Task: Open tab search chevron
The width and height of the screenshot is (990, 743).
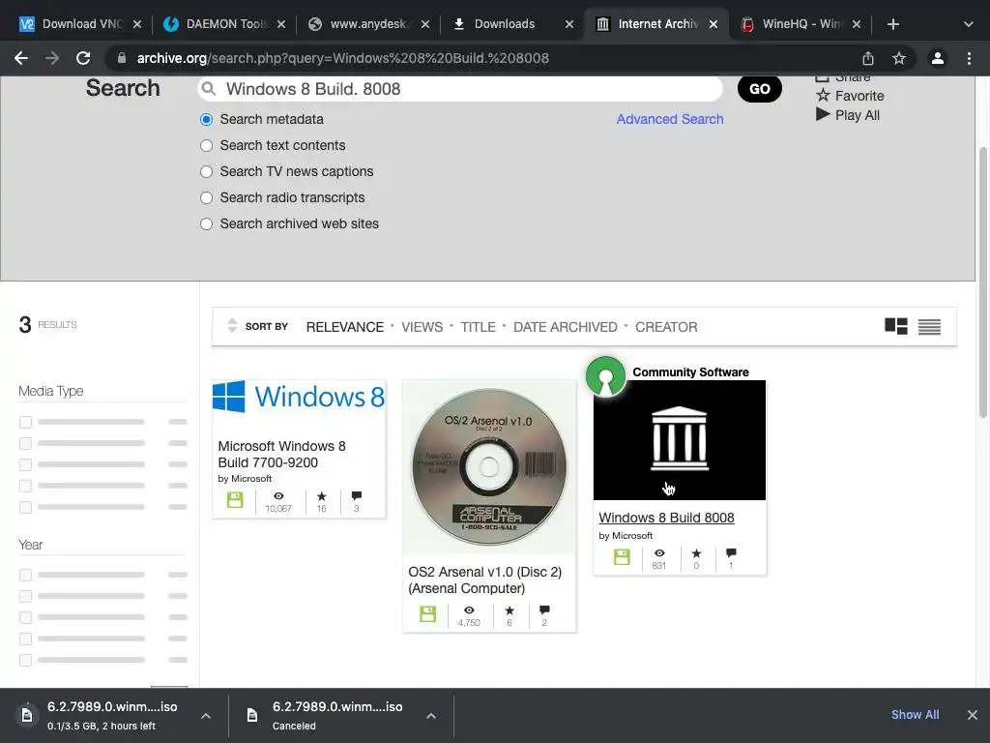Action: pyautogui.click(x=969, y=24)
